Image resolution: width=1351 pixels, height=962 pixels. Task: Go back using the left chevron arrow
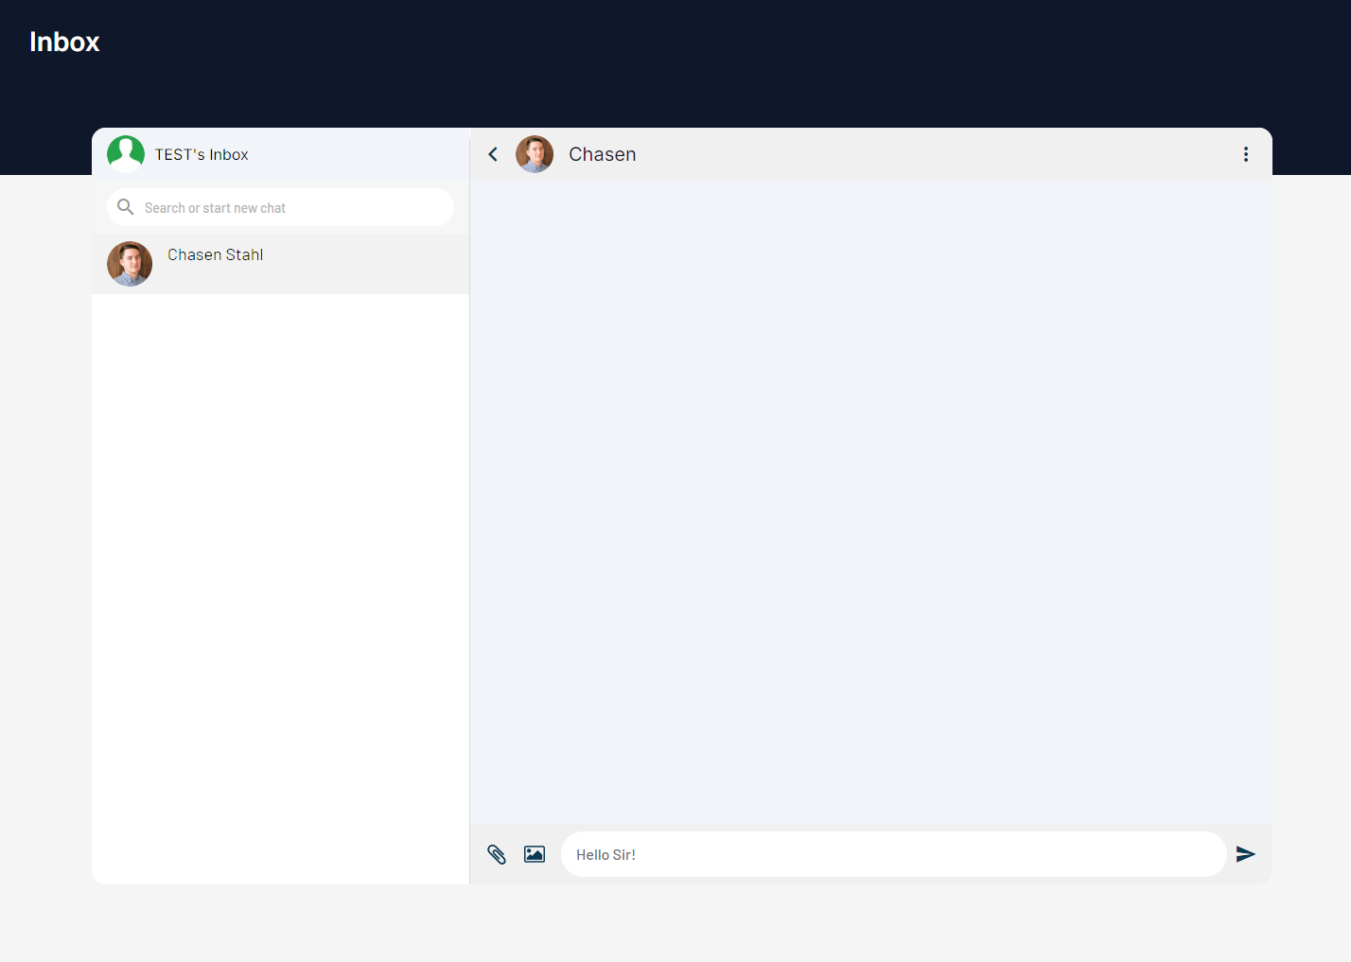(493, 154)
